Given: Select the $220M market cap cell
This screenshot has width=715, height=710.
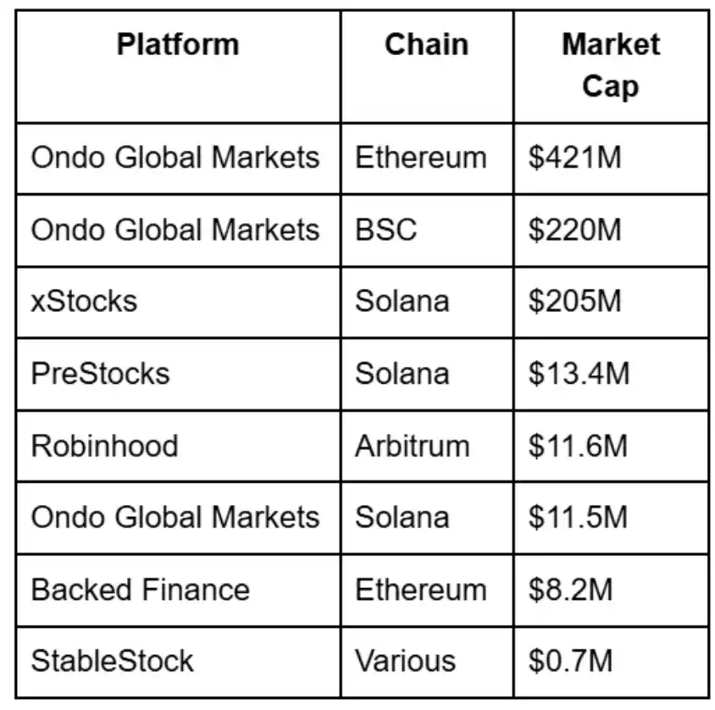Looking at the screenshot, I should (574, 230).
